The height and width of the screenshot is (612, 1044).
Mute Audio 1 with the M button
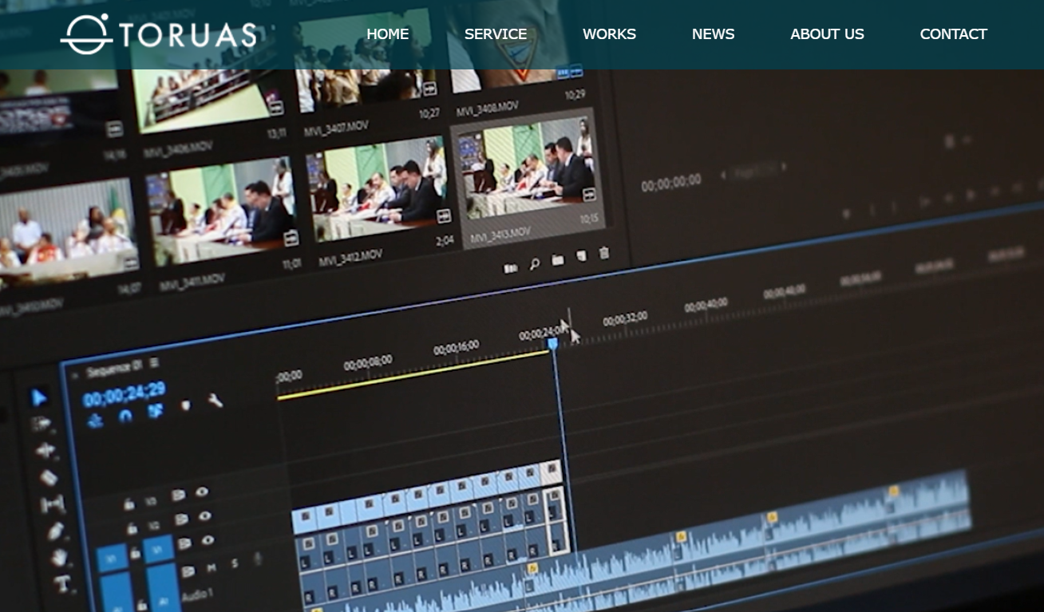(x=212, y=567)
